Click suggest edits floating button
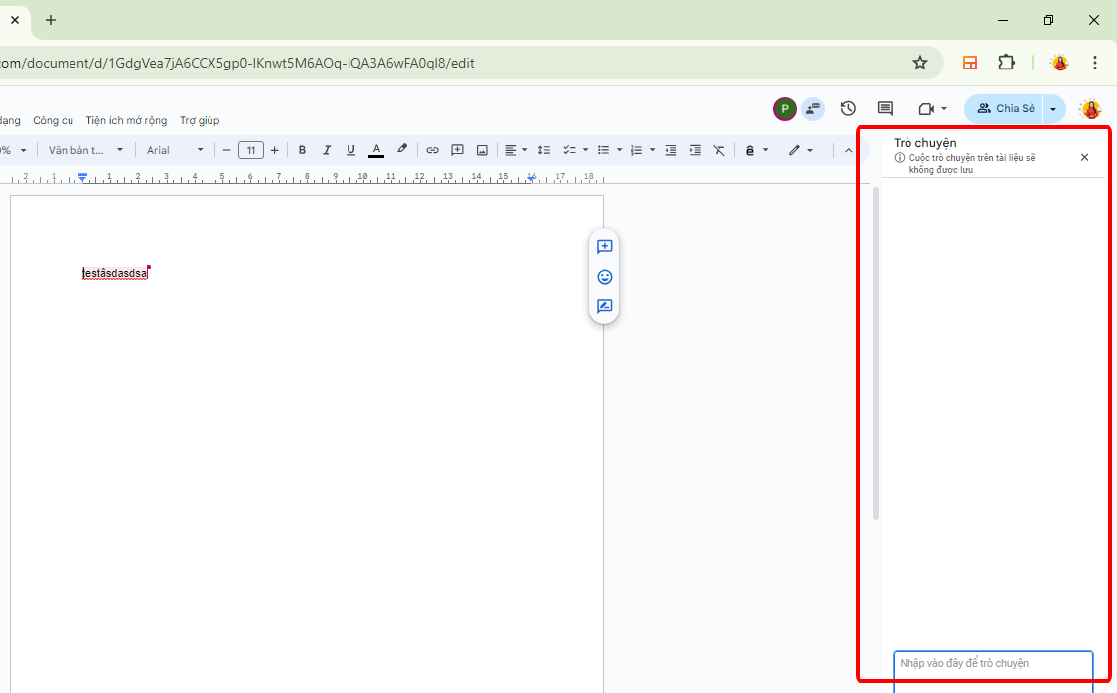Viewport: 1117px width, 693px height. point(604,307)
